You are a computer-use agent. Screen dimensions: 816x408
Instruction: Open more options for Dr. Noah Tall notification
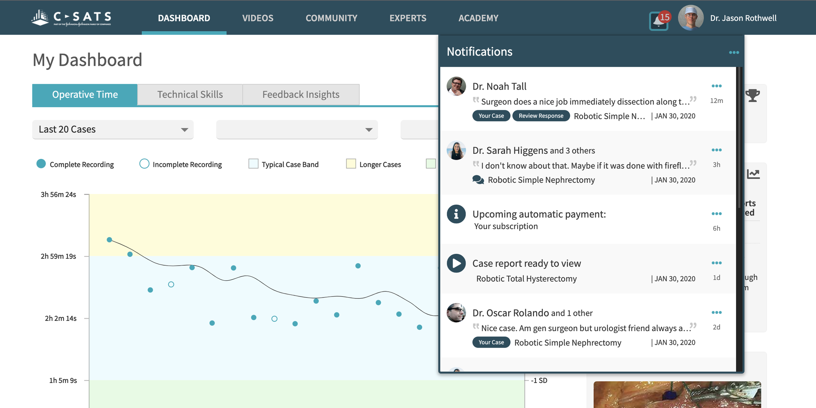click(x=716, y=86)
